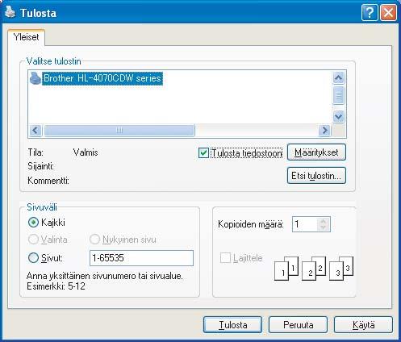Uncheck the Tulosta tiedostoon checkbox
This screenshot has width=401, height=342.
point(203,153)
